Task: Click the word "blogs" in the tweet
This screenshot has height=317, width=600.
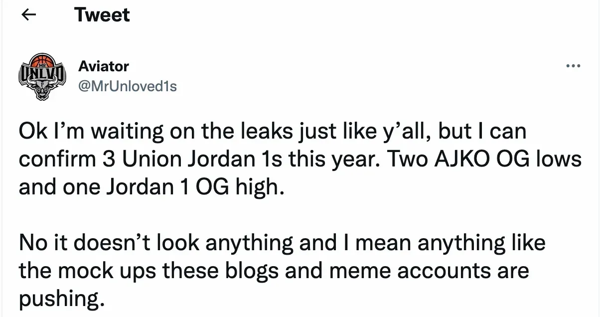Action: 255,272
